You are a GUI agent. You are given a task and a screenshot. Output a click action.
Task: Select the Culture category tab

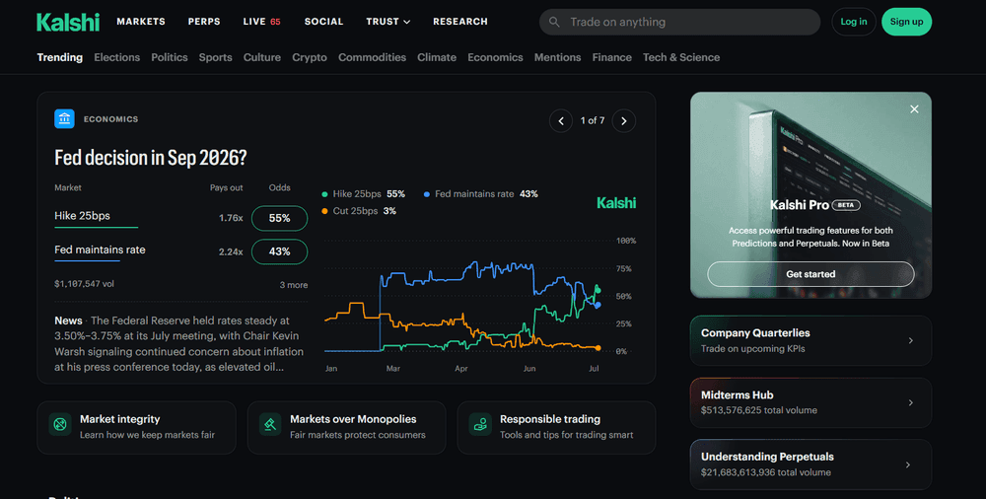click(262, 57)
